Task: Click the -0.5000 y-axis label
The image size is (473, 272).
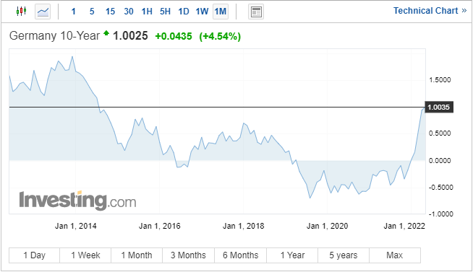Action: 440,188
